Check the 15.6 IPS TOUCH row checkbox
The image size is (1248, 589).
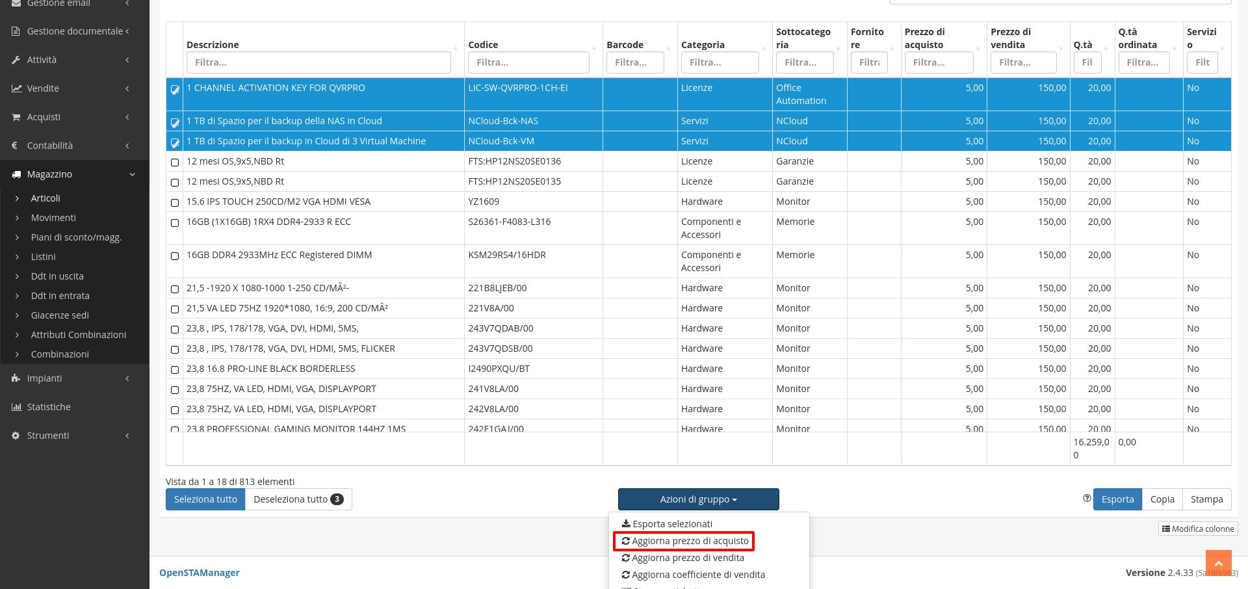tap(175, 203)
